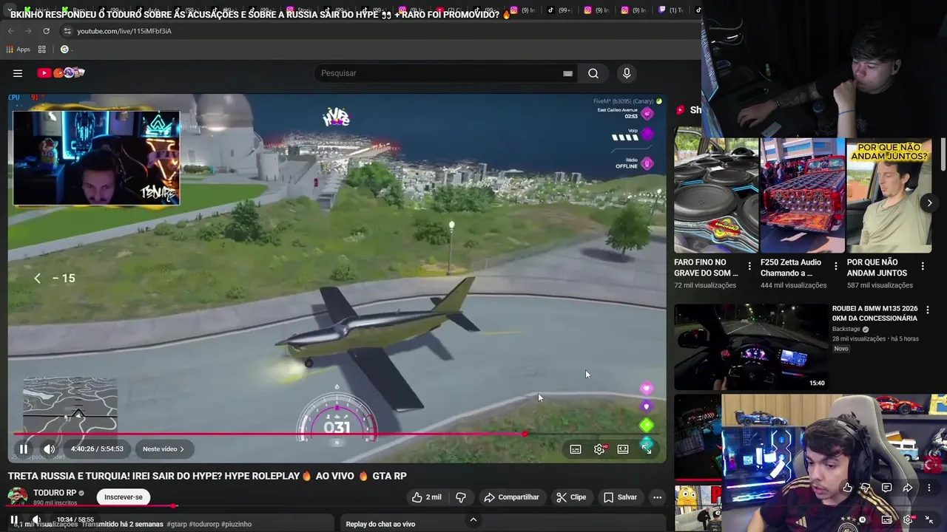Viewport: 947px width, 532px height.
Task: Go back with browser back arrow
Action: (x=10, y=31)
